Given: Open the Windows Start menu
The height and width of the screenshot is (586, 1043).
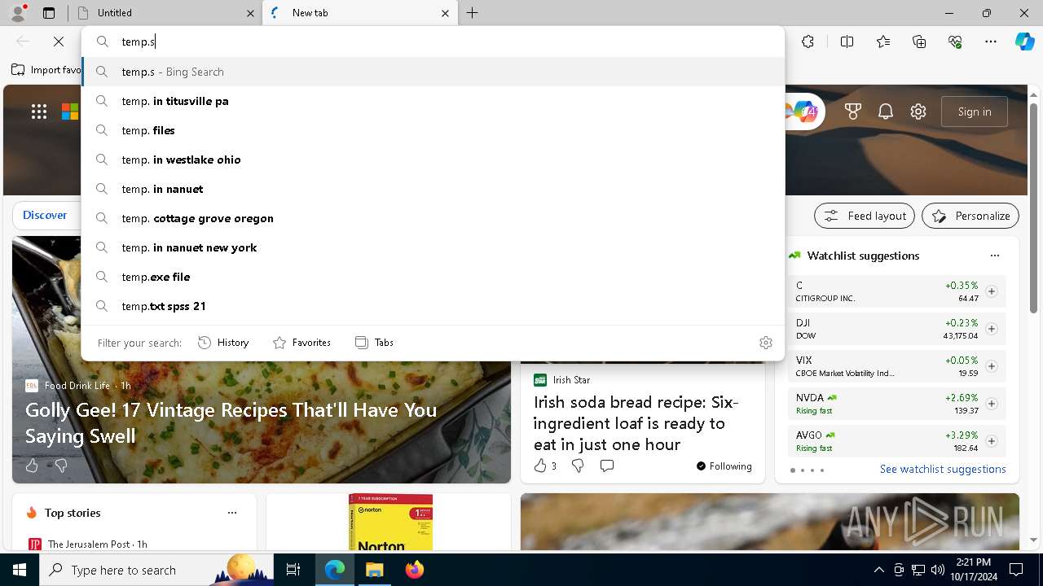Looking at the screenshot, I should 20,570.
